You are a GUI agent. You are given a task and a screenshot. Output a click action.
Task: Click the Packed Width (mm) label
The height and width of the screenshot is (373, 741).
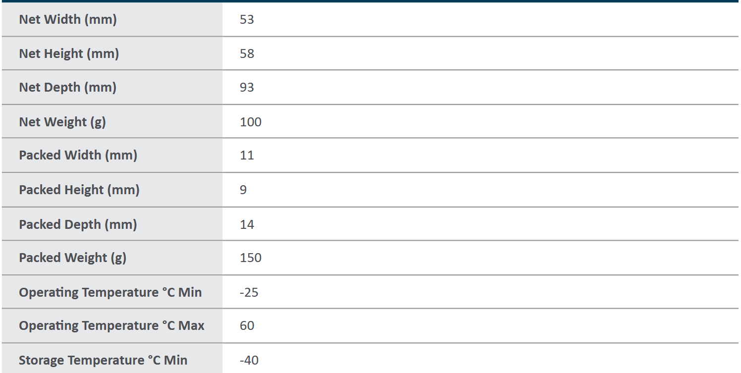pos(78,155)
